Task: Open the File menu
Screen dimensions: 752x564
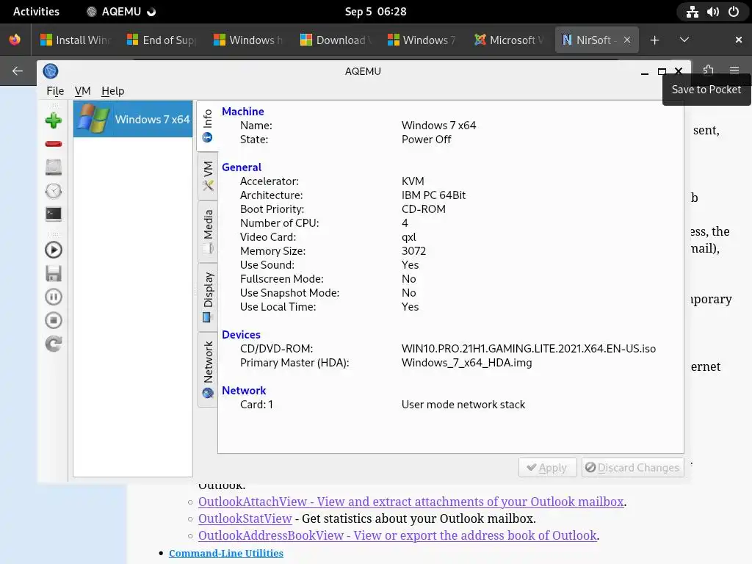Action: tap(55, 90)
